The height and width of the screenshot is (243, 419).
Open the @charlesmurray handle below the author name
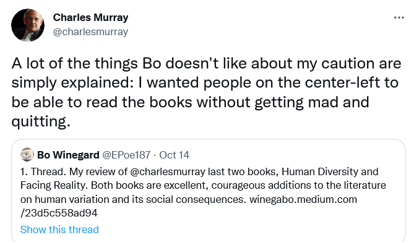(x=90, y=31)
